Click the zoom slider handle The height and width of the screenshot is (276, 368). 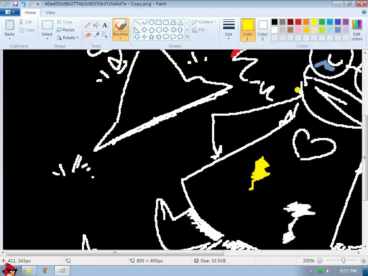pyautogui.click(x=343, y=261)
